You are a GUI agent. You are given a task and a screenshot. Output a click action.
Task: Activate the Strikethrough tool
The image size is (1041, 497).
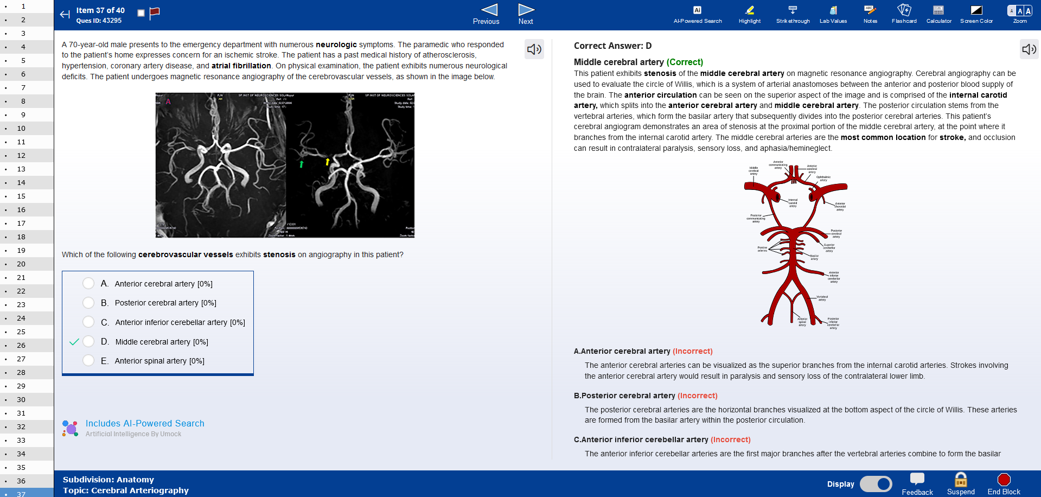pyautogui.click(x=793, y=15)
